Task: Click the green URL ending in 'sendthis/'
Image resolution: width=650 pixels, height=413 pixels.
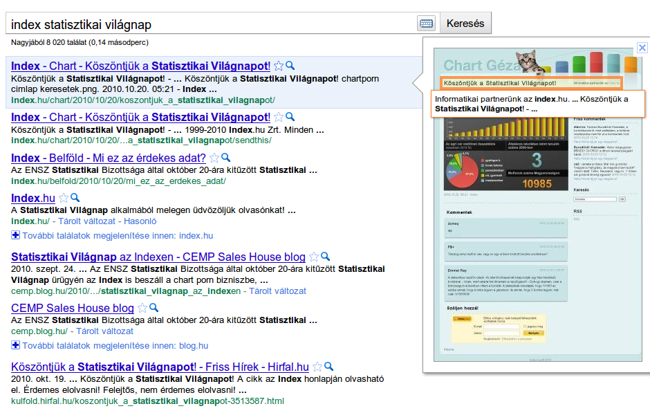Action: (141, 140)
